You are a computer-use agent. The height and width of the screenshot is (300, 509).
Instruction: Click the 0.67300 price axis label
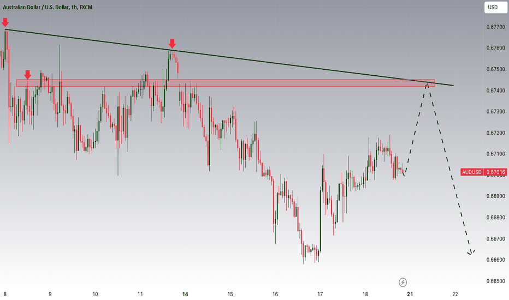coord(495,112)
